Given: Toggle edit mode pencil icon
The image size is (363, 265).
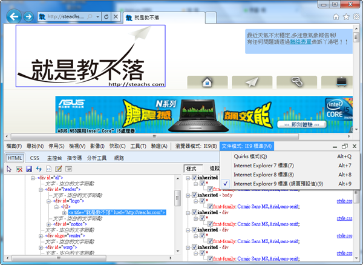Looking at the screenshot, I should point(59,169).
